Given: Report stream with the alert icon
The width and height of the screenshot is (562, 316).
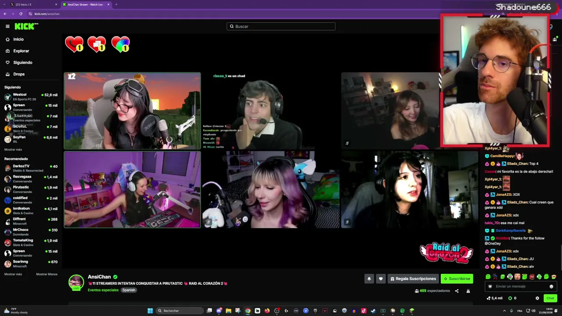Looking at the screenshot, I should (x=468, y=291).
